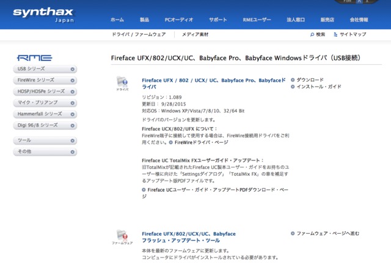Viewport: 391px width, 263px height.
Task: Click bullet icon beside ダウンロード
Action: pyautogui.click(x=293, y=80)
